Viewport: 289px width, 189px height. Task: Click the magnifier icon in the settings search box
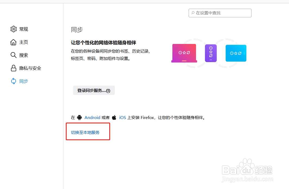pyautogui.click(x=193, y=13)
